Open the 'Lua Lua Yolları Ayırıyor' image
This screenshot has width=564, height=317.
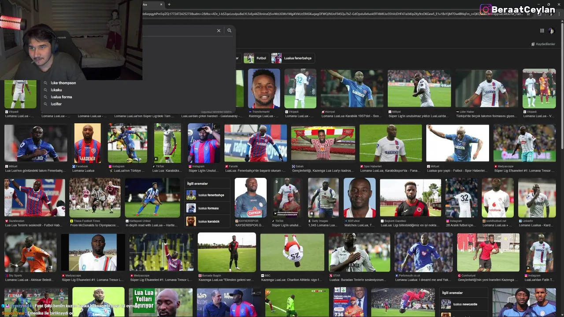click(160, 302)
